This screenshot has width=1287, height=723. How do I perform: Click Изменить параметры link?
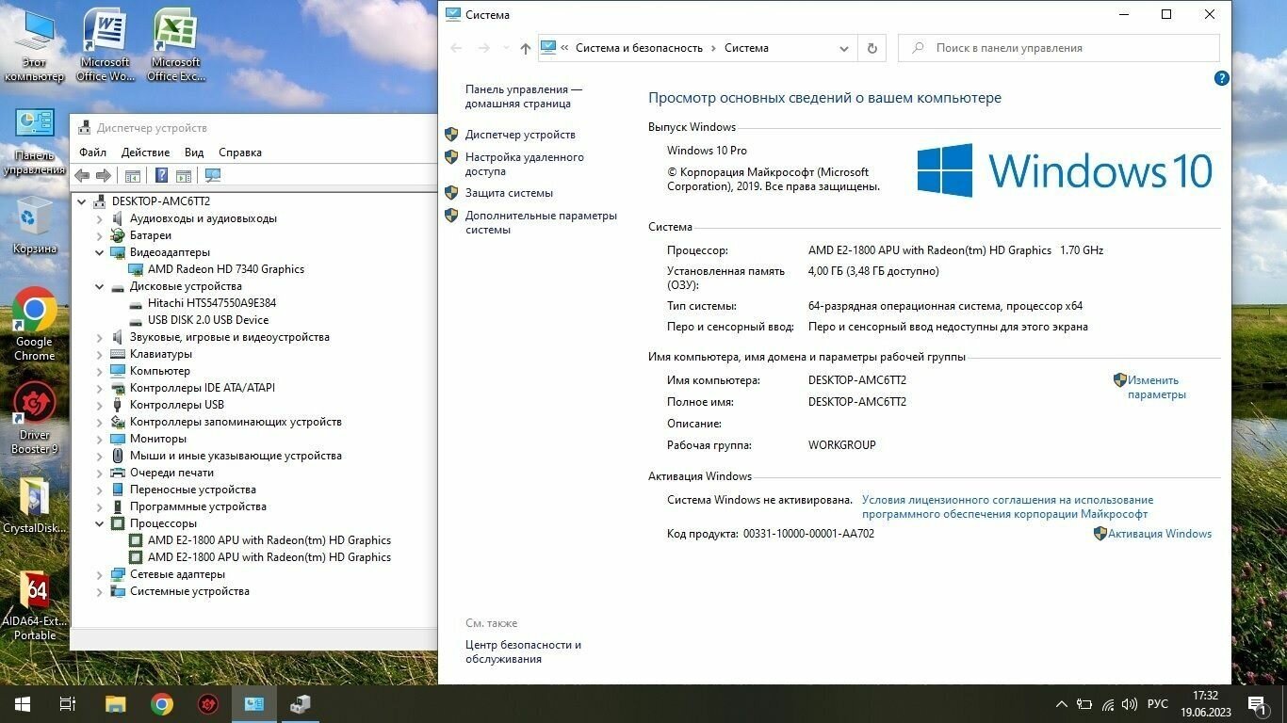click(x=1156, y=387)
